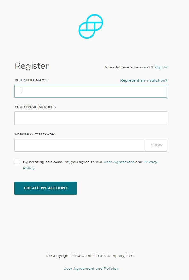Submit with the Create My Account button
The image size is (189, 280).
45,188
